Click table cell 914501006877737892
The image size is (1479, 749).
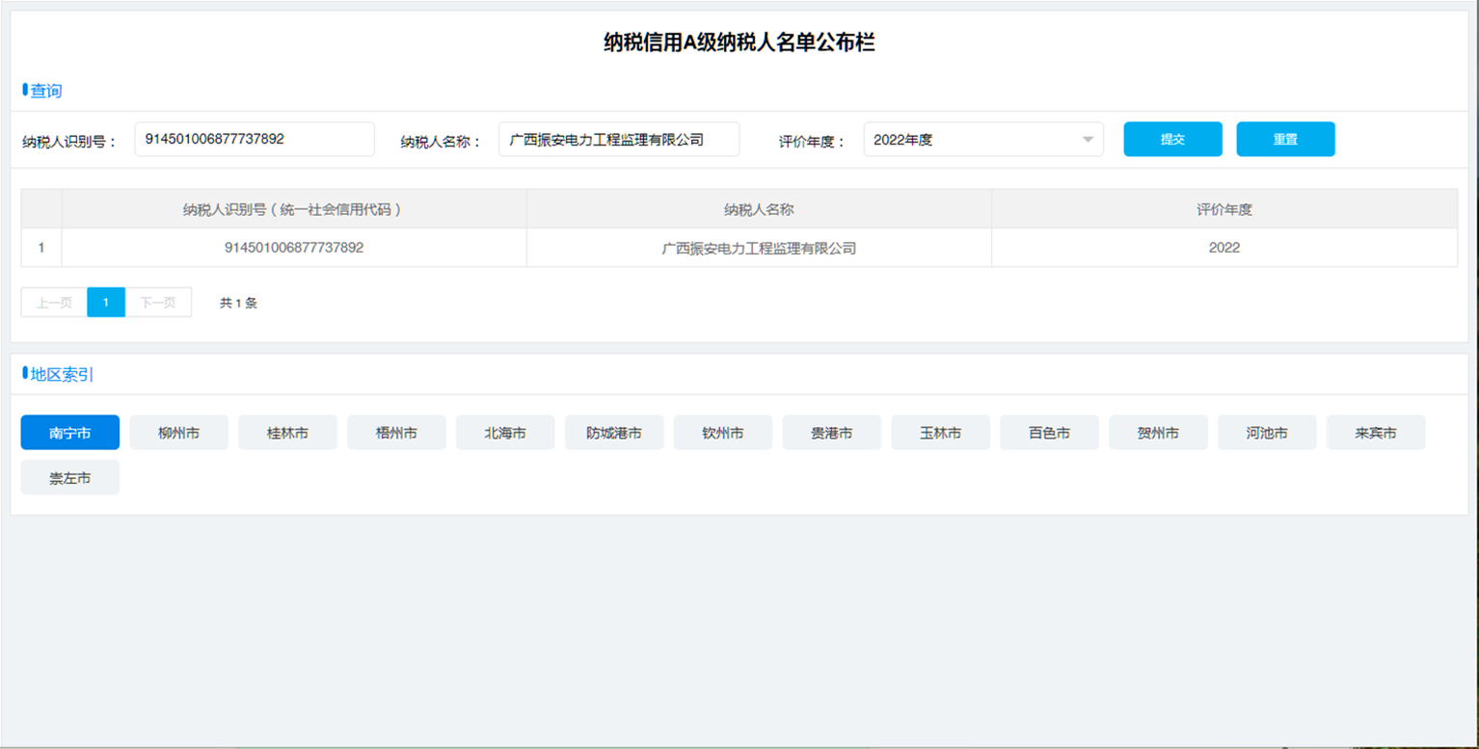click(x=294, y=248)
